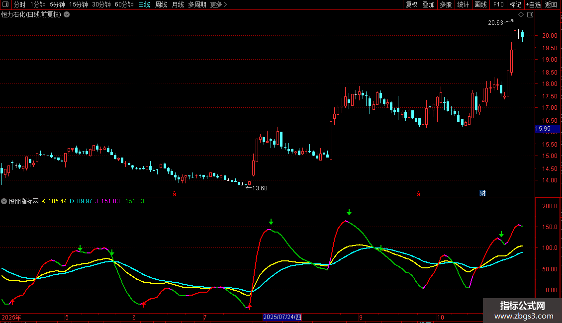562x323 pixels.
Task: Click the green sell arrow near July peak
Action: pyautogui.click(x=271, y=222)
